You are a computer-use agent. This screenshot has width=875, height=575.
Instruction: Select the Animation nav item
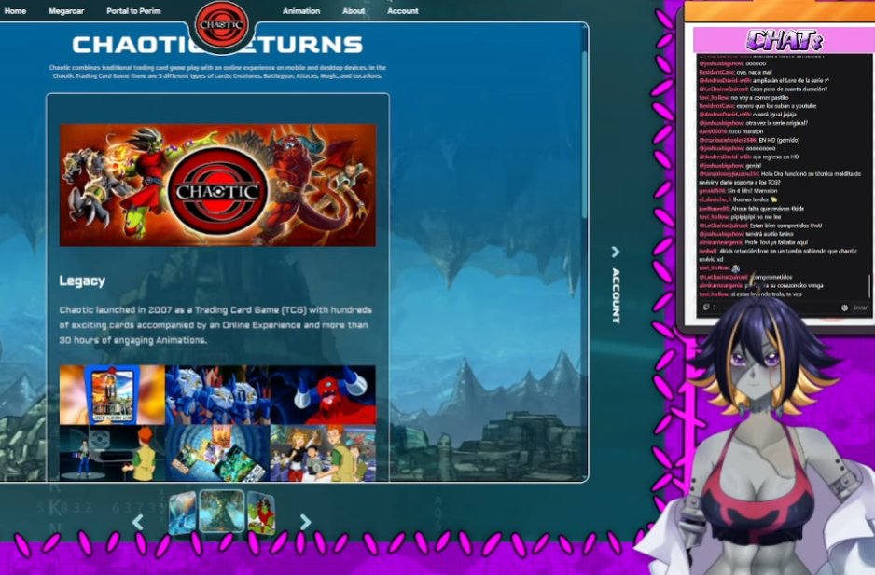[x=300, y=10]
